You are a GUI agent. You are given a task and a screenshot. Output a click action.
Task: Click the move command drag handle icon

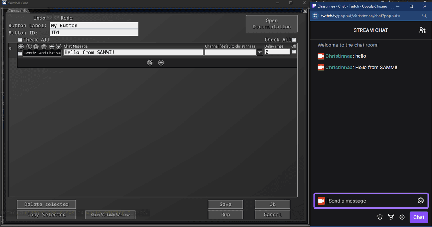(21, 46)
